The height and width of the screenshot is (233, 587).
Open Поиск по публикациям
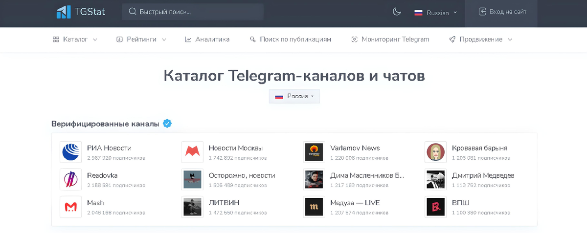tap(290, 40)
